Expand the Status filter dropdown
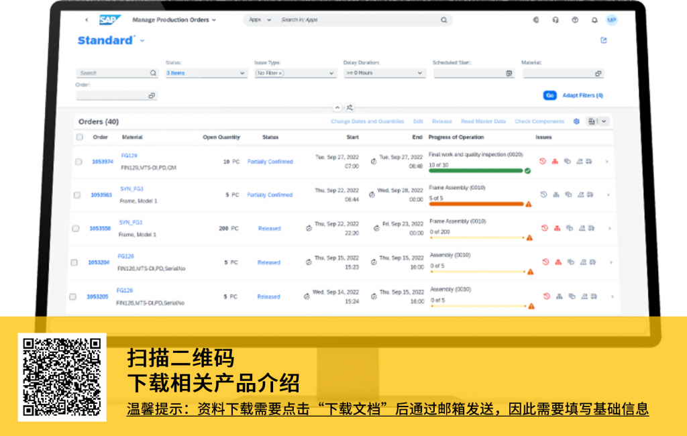Screen dimensions: 687x436 242,73
